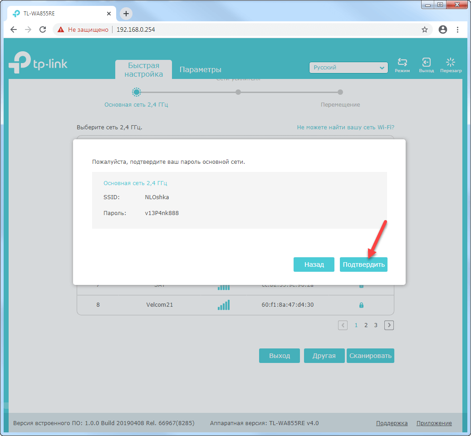
Task: Switch to the Параметры tab
Action: point(200,69)
